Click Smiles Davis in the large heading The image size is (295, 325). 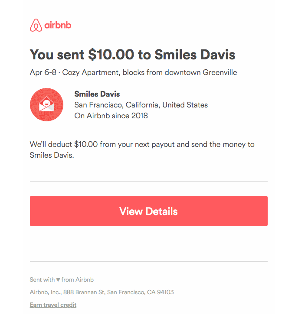point(195,55)
